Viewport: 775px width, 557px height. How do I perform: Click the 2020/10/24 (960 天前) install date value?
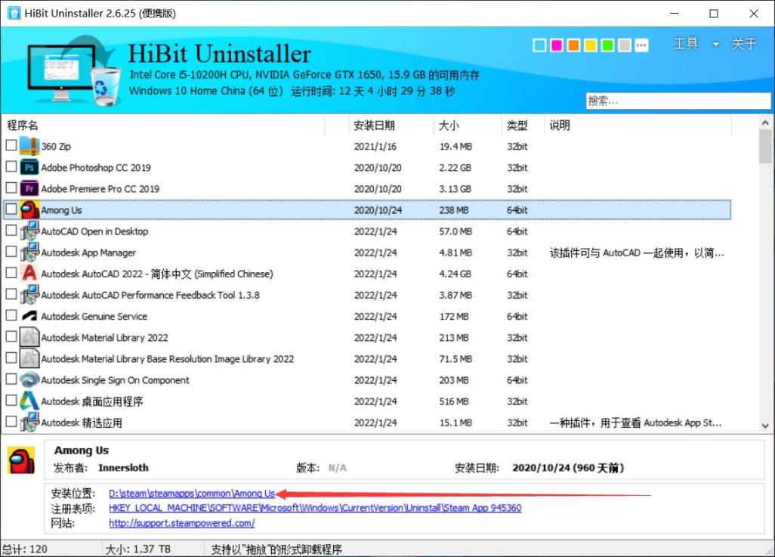[x=568, y=468]
